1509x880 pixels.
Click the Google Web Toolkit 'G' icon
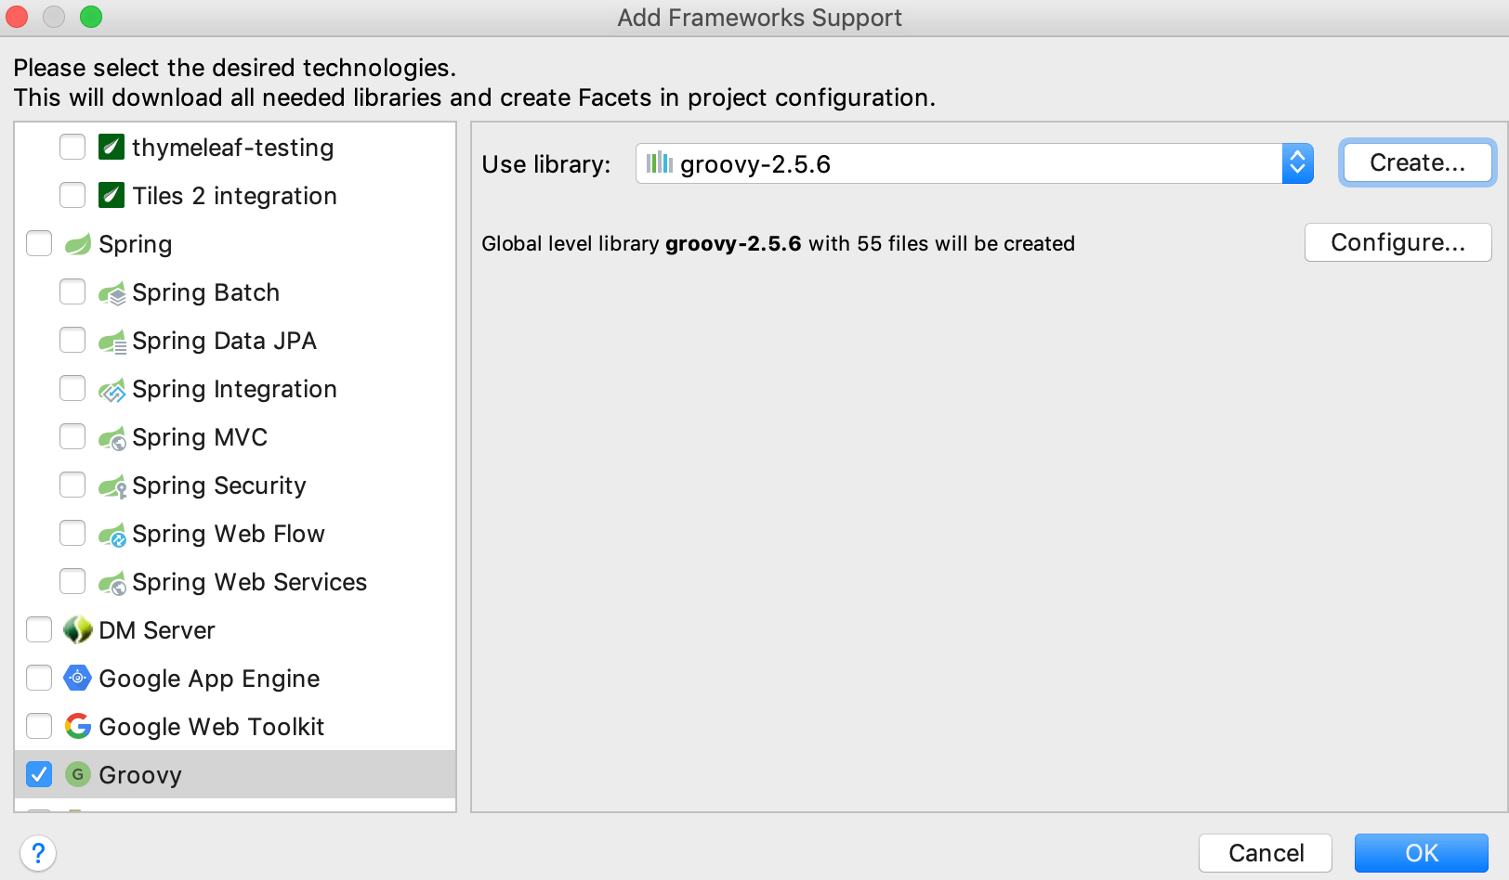(78, 726)
